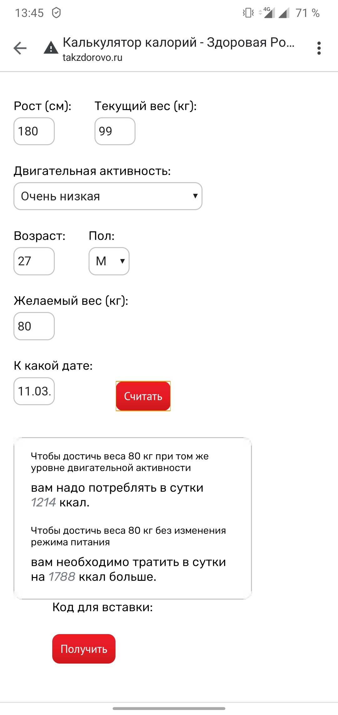Tap the vibrate mode status icon
This screenshot has width=338, height=715.
click(248, 13)
